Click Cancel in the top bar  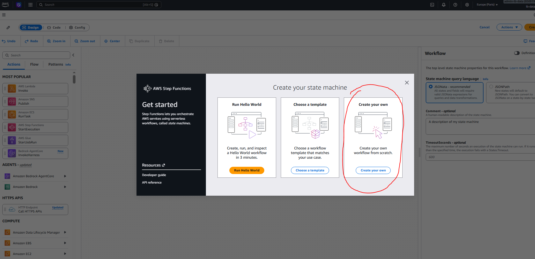(484, 27)
